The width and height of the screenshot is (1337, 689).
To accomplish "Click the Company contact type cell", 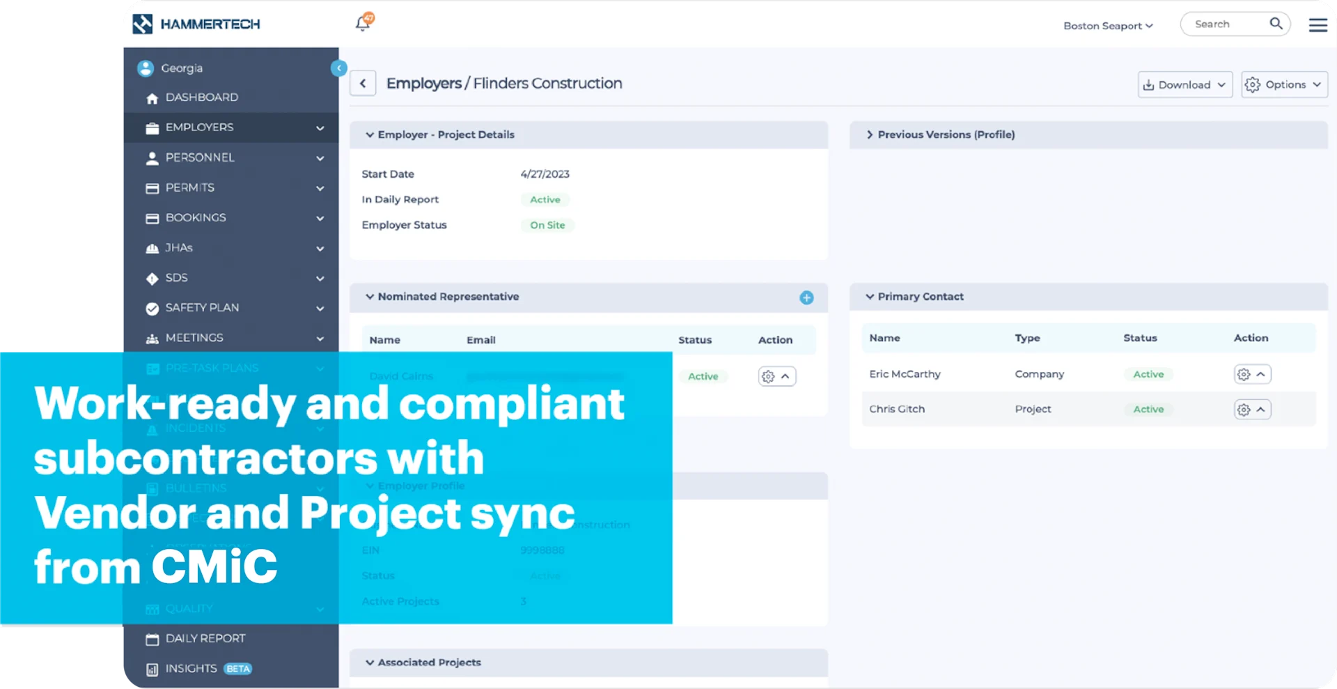I will tap(1039, 374).
